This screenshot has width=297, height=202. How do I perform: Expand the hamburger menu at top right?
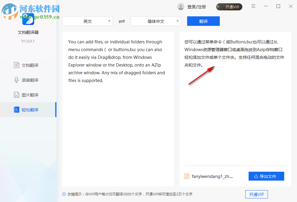click(253, 6)
